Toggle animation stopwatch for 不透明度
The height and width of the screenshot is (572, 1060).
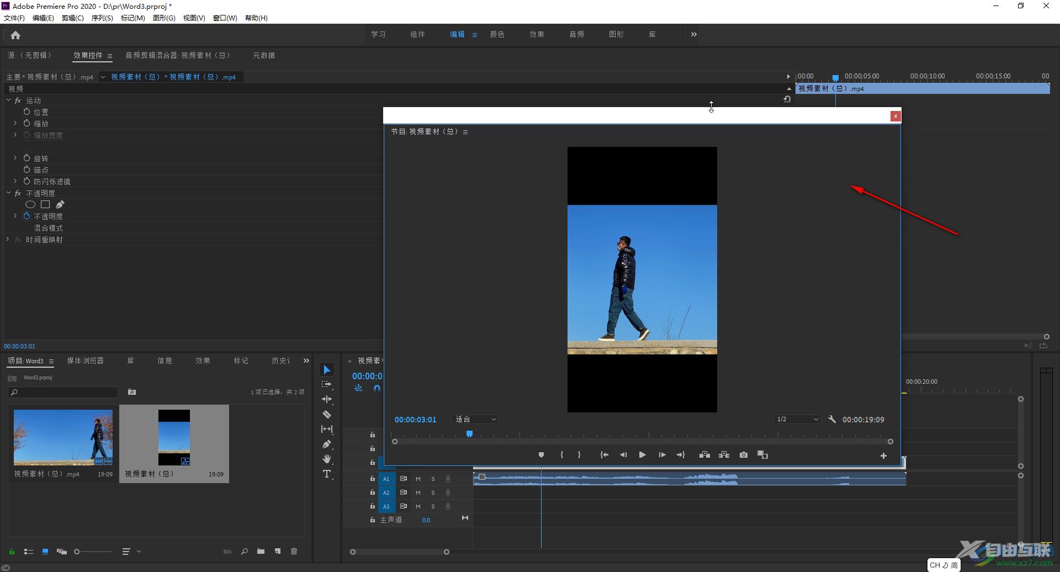pos(26,216)
